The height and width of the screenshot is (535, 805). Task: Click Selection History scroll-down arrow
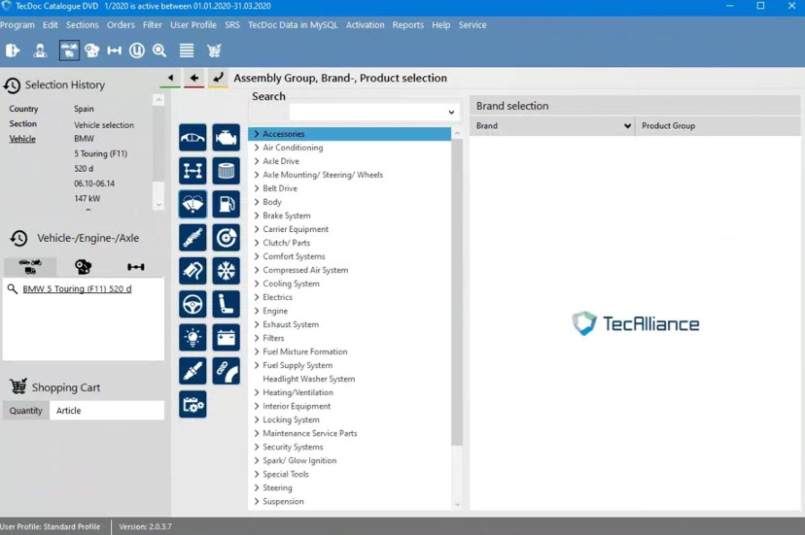[x=158, y=204]
